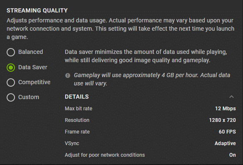This screenshot has height=165, width=243.
Task: Click the VSync row label
Action: click(72, 143)
